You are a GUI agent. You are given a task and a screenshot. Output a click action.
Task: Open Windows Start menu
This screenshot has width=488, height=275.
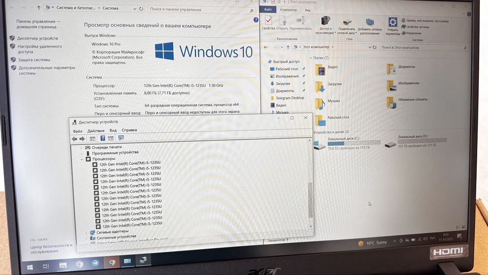(30, 267)
